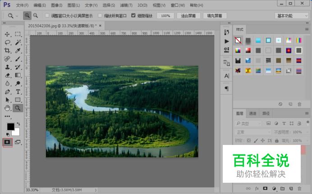Click the white background color swatch
This screenshot has height=194, width=312.
[x=17, y=132]
